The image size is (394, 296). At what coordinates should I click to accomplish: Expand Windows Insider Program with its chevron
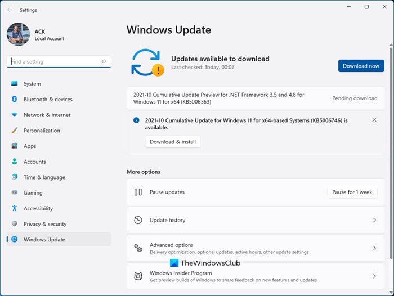click(374, 276)
